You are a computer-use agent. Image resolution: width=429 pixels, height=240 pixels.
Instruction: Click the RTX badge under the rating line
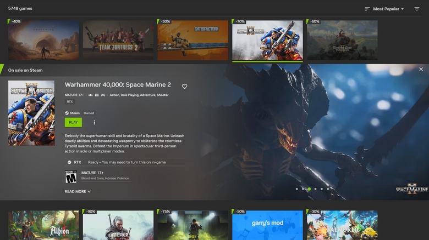[x=70, y=102]
